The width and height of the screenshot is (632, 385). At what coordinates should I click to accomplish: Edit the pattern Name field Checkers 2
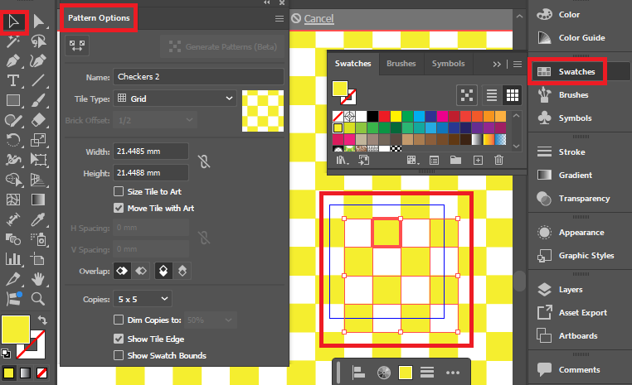[198, 76]
